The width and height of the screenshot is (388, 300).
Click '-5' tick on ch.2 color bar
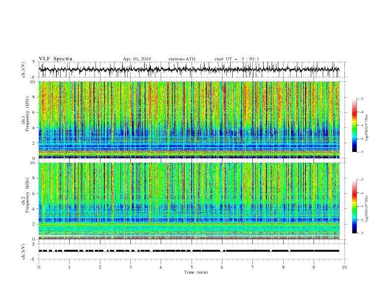(x=361, y=206)
